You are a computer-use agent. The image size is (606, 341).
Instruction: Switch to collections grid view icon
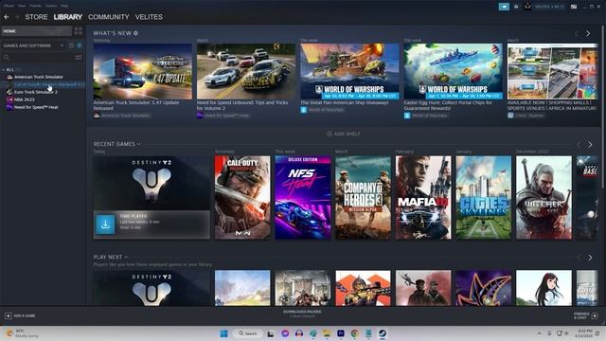[x=79, y=31]
